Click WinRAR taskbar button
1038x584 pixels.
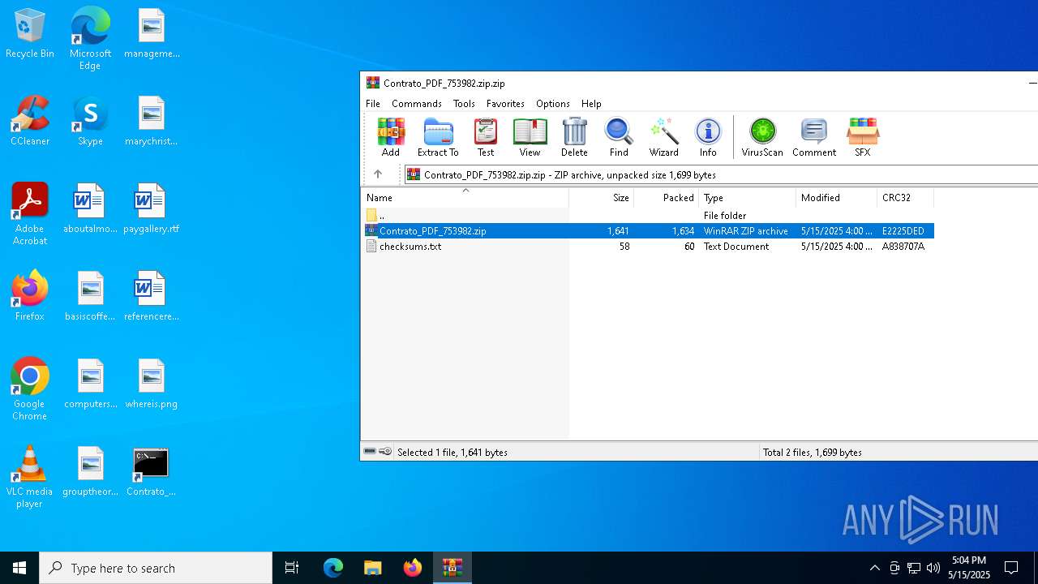[452, 568]
